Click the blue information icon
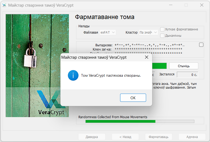Screen dimensions: 210x142 click(73, 75)
